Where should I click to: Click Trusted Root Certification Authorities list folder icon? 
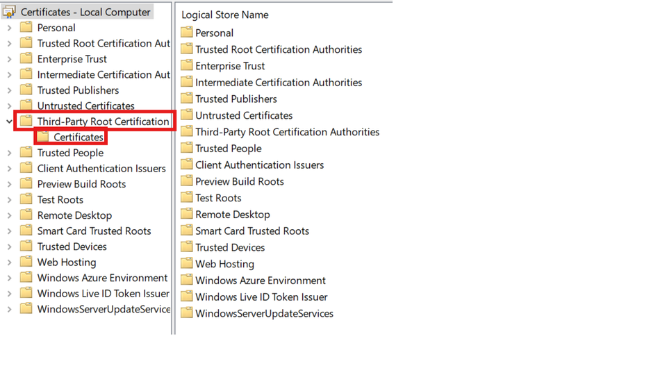click(x=186, y=49)
